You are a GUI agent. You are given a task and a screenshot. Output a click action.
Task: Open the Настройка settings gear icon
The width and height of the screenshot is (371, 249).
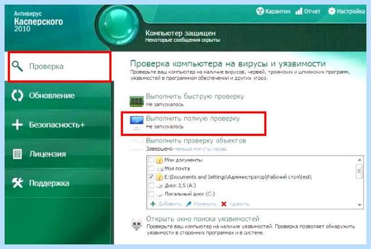coord(331,11)
